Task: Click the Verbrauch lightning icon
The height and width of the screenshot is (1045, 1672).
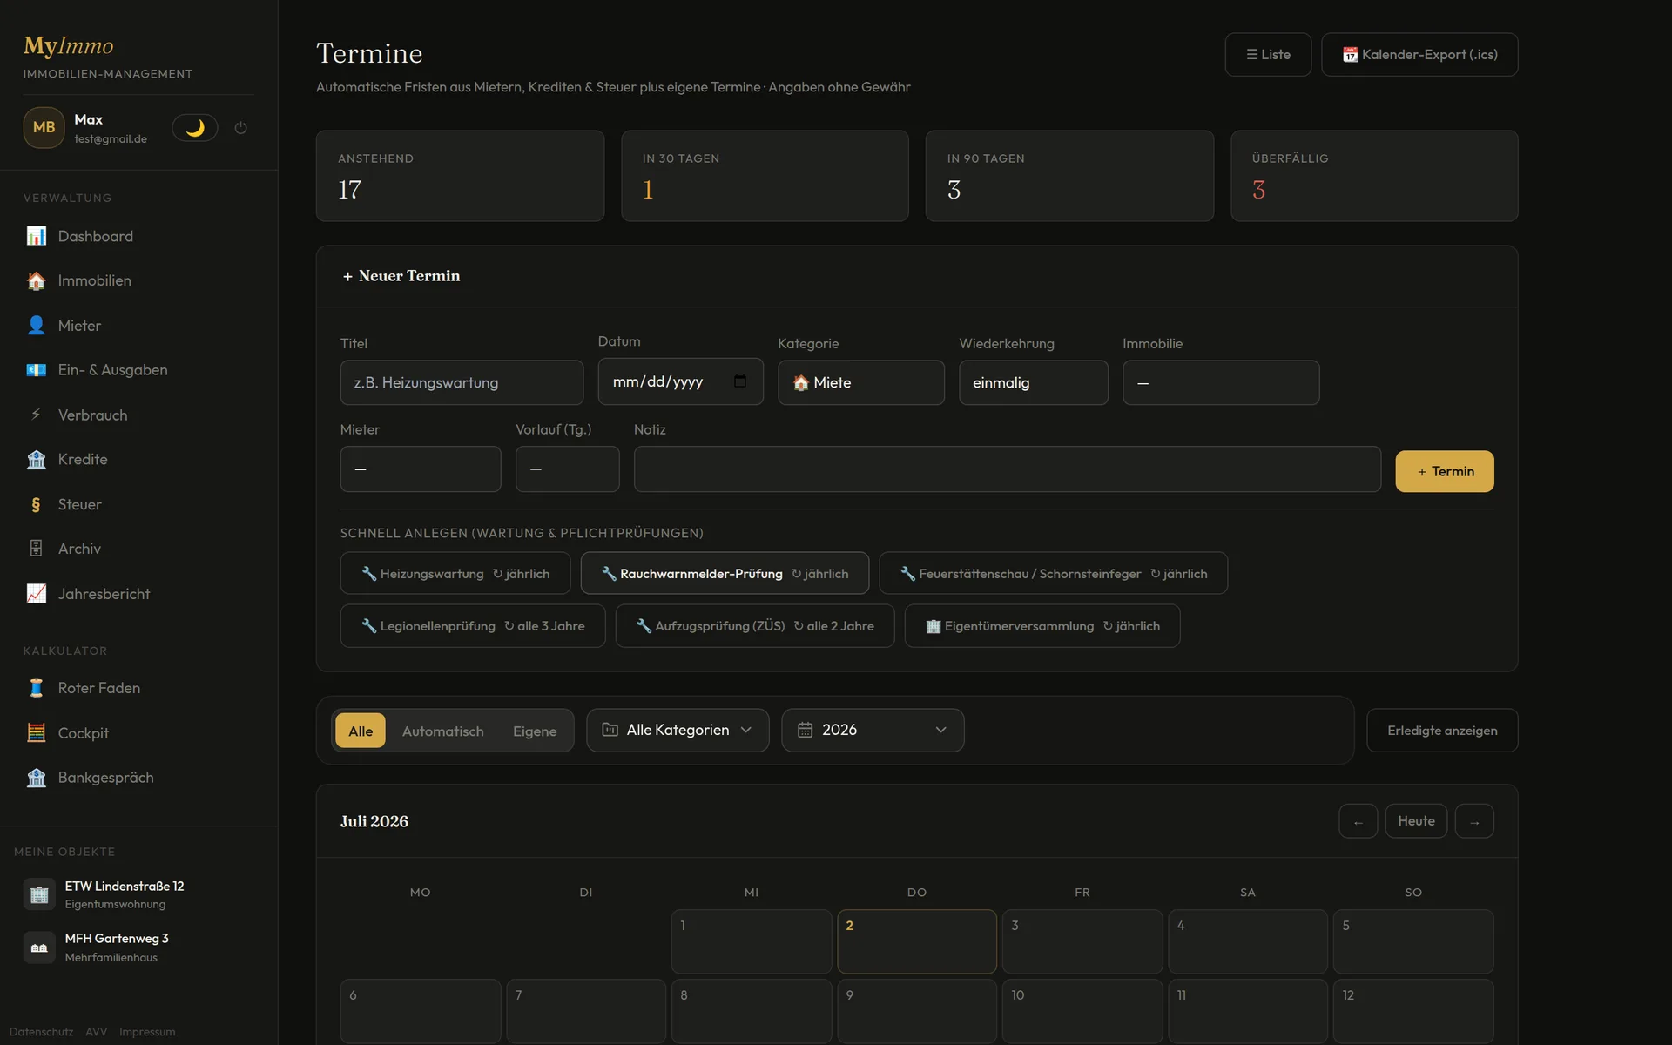Action: [36, 415]
